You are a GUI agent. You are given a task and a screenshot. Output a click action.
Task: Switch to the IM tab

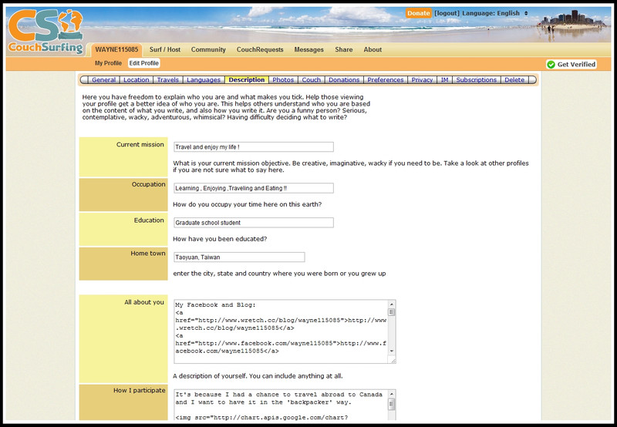click(x=445, y=80)
